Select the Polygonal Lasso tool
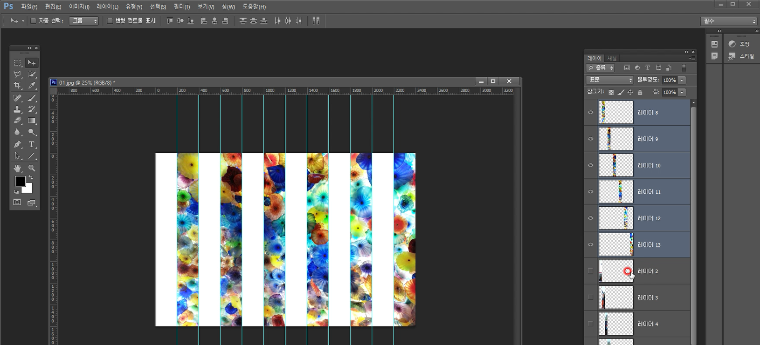Image resolution: width=760 pixels, height=345 pixels. 17,74
